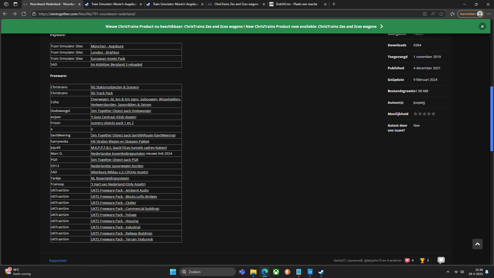This screenshot has height=278, width=494.
Task: Open the browser workspaces icon
Action: [6, 4]
